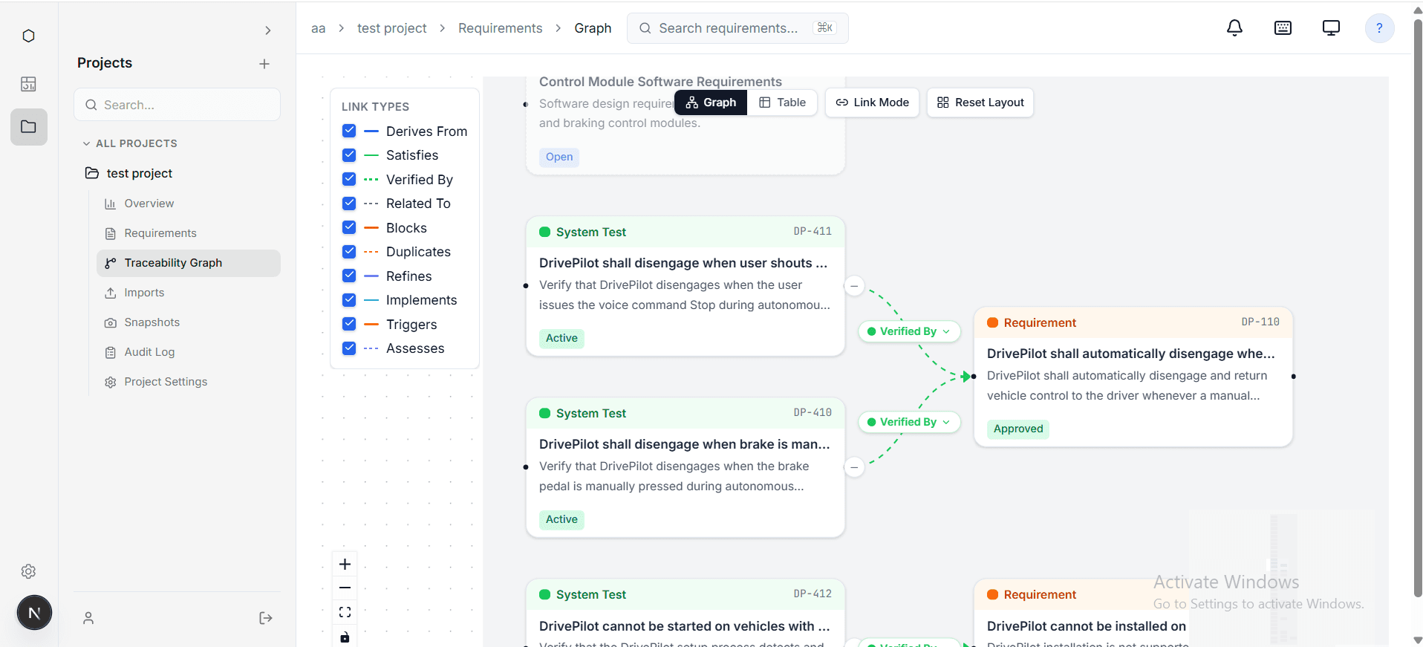Open Verified By dropdown from DP-411

pyautogui.click(x=909, y=331)
